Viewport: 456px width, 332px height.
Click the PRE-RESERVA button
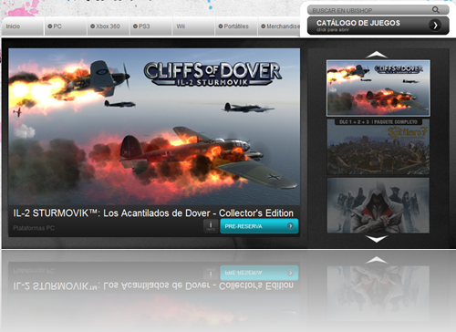[x=259, y=226]
